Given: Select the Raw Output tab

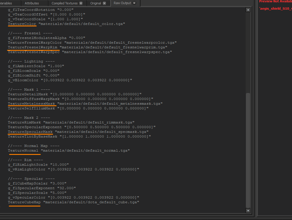Looking at the screenshot, I should (122, 3).
